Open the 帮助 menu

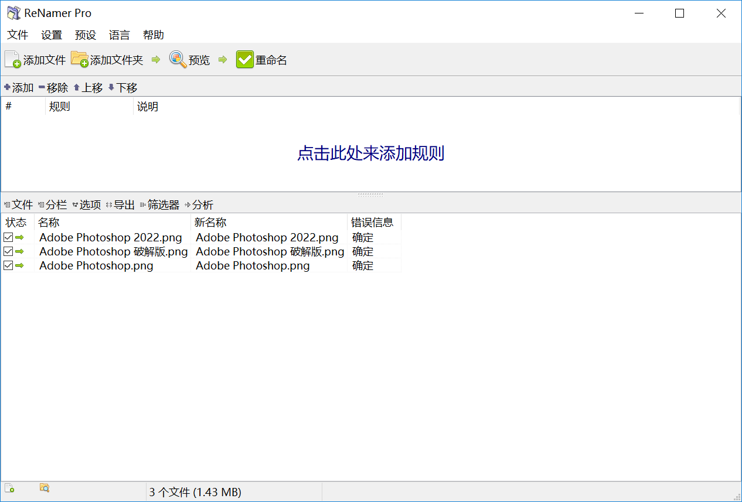pyautogui.click(x=154, y=35)
